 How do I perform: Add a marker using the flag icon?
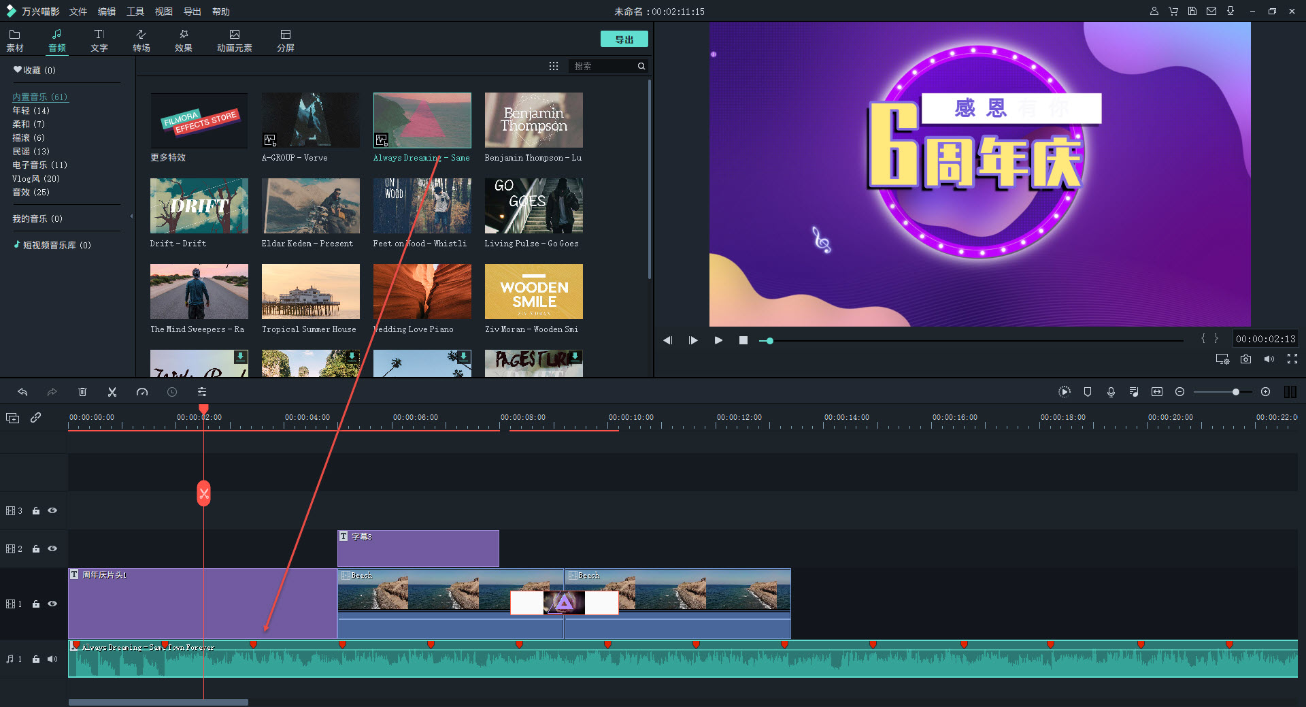coord(1088,392)
